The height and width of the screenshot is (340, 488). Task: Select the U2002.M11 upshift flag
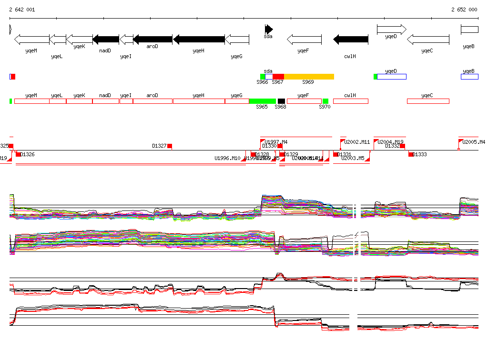click(342, 141)
